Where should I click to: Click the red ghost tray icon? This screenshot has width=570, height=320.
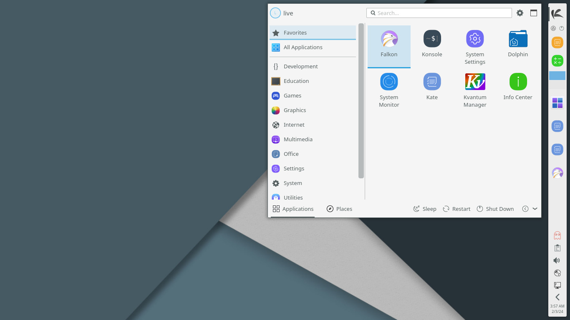point(557,235)
